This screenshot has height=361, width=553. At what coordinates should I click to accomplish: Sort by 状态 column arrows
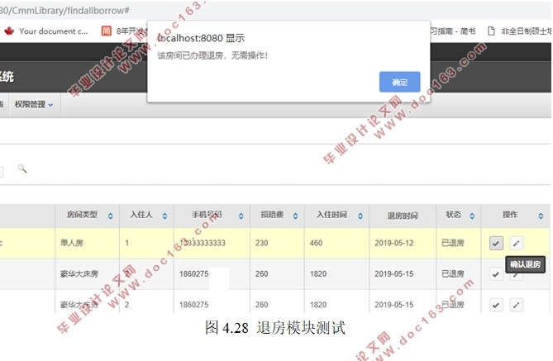coord(472,216)
